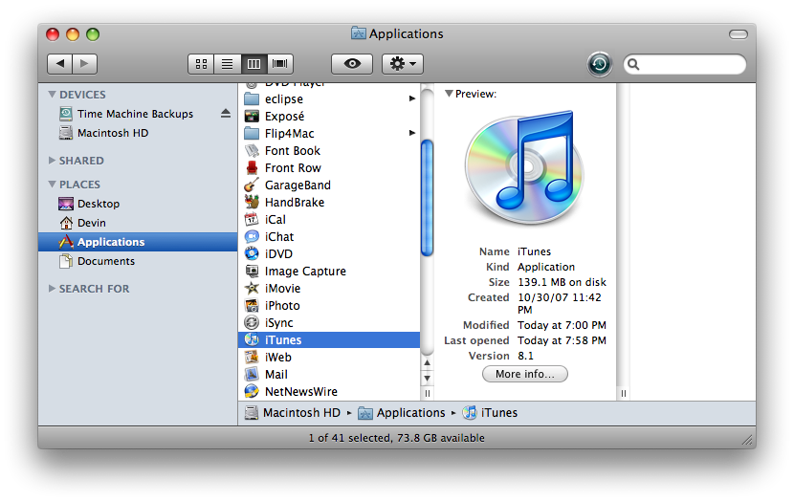Select Applications in sidebar
Image resolution: width=794 pixels, height=501 pixels.
click(138, 242)
